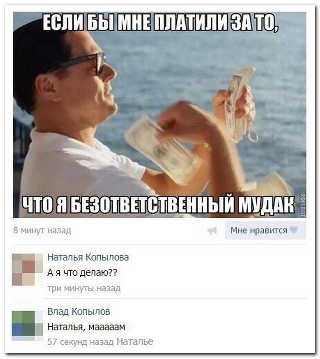Click the word мааааам in Влад's comment

(107, 327)
